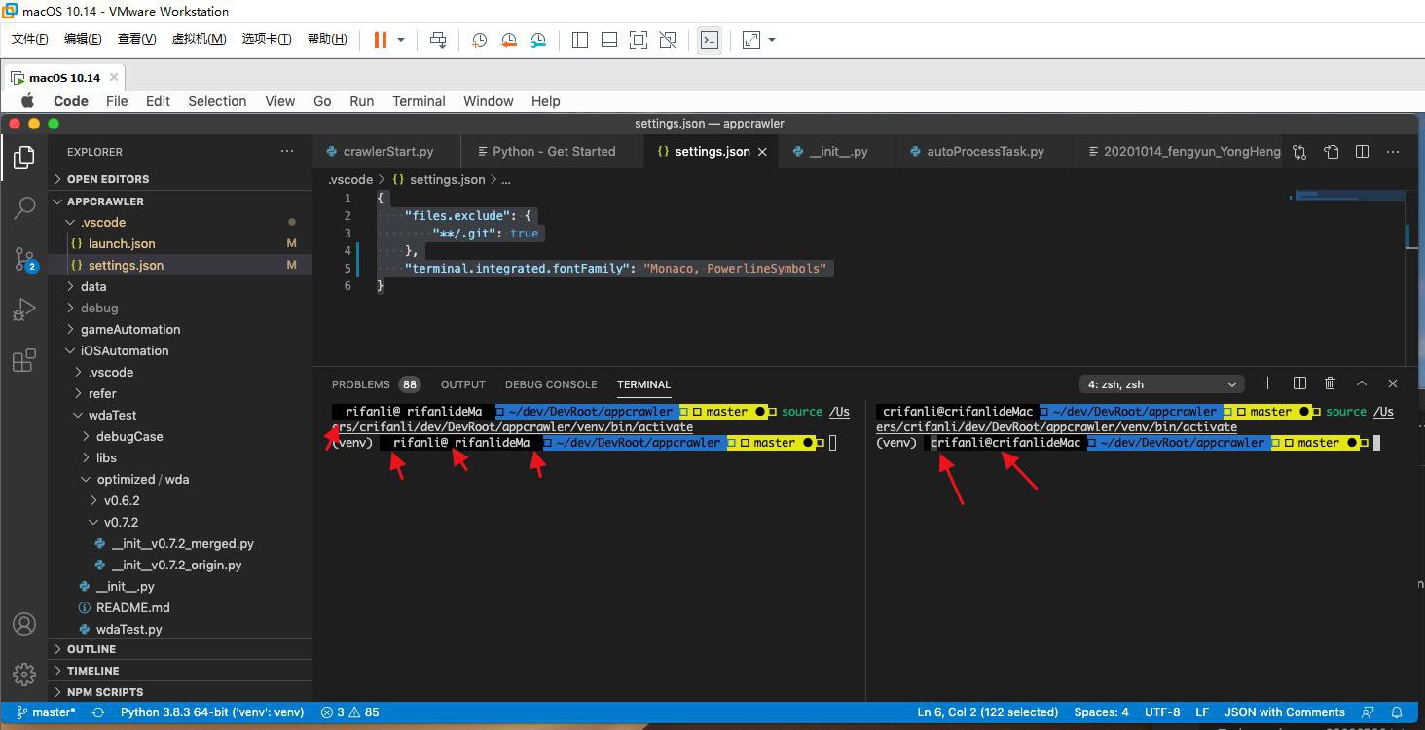This screenshot has height=730, width=1425.
Task: Open the Extensions view
Action: tap(24, 361)
